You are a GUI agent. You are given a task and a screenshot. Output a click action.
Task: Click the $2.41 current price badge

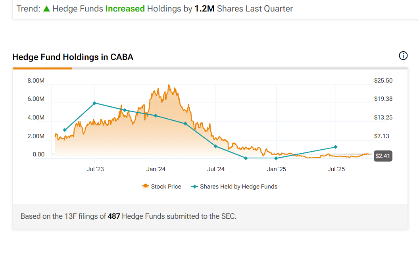pyautogui.click(x=383, y=156)
